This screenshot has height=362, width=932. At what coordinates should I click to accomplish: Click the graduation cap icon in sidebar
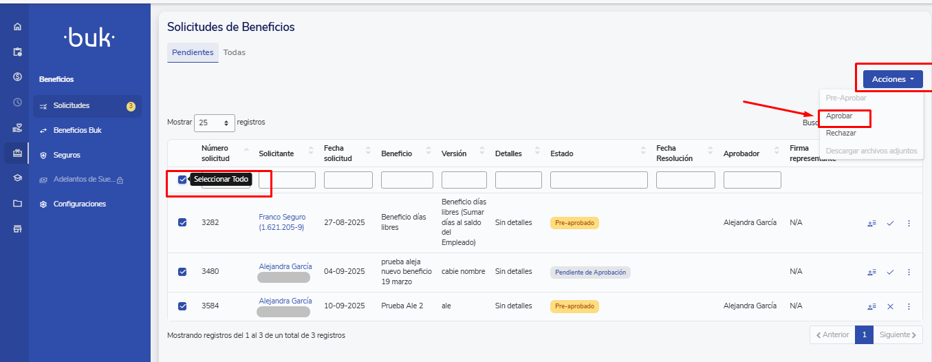coord(17,178)
